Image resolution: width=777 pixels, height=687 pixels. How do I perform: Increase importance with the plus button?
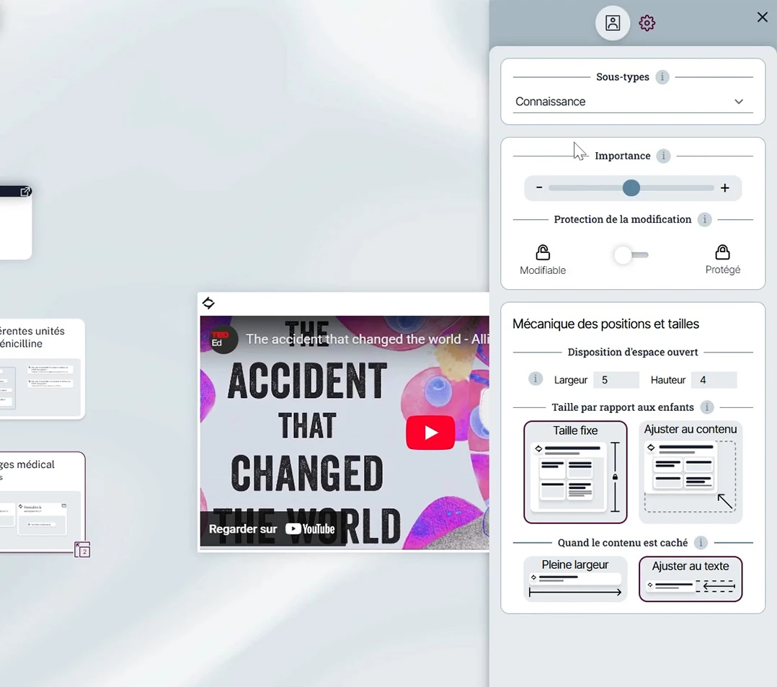click(x=725, y=188)
